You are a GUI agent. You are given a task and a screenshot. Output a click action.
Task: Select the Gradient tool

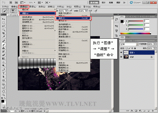[3, 59]
